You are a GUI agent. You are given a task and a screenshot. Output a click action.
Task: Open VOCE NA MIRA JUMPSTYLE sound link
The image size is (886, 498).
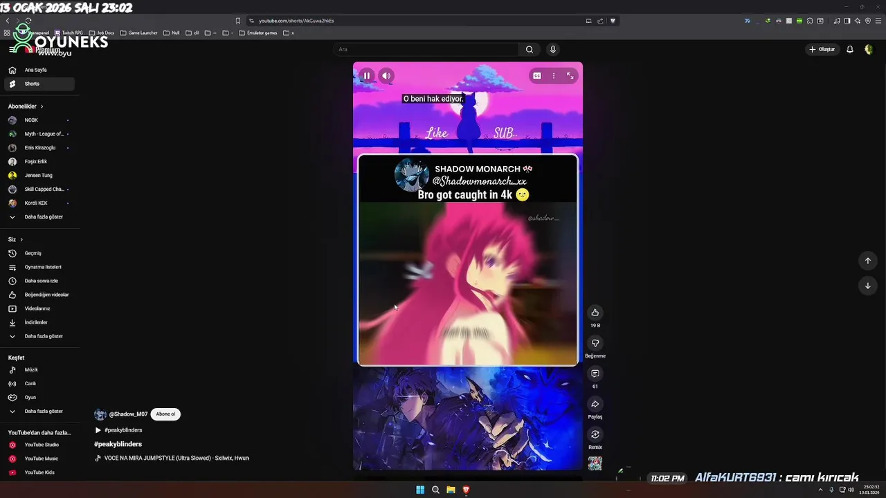pos(177,458)
